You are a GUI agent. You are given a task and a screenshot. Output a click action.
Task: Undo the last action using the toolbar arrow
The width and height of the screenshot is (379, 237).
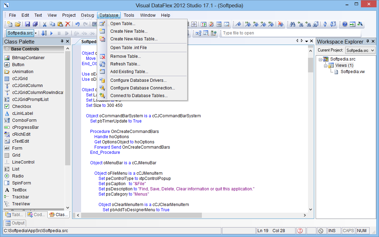77,24
